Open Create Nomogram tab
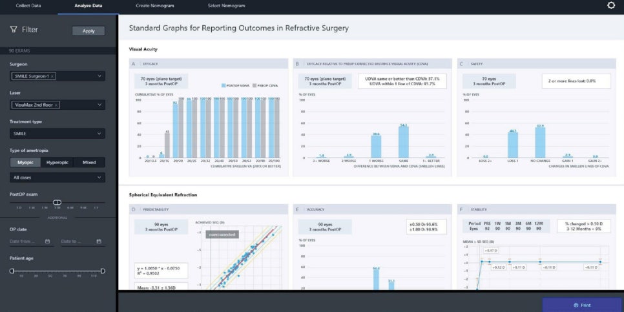Image resolution: width=624 pixels, height=312 pixels. tap(155, 6)
